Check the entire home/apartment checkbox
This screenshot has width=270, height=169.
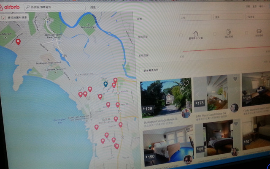181,35
